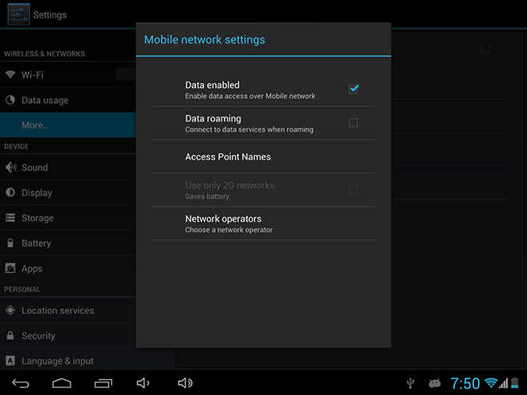This screenshot has height=395, width=527.
Task: Toggle the Use only 2G networks checkbox
Action: [x=353, y=190]
